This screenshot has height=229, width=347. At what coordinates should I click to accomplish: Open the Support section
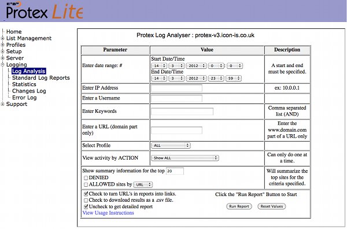[17, 104]
